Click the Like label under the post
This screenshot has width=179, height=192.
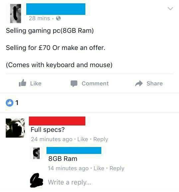(x=36, y=83)
